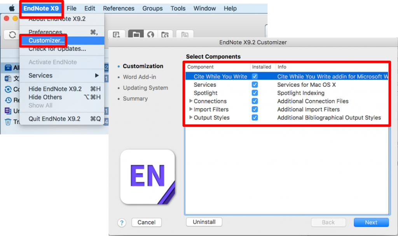The image size is (398, 236).
Task: Choose Quit EndNote X9.2 menu item
Action: click(62, 119)
